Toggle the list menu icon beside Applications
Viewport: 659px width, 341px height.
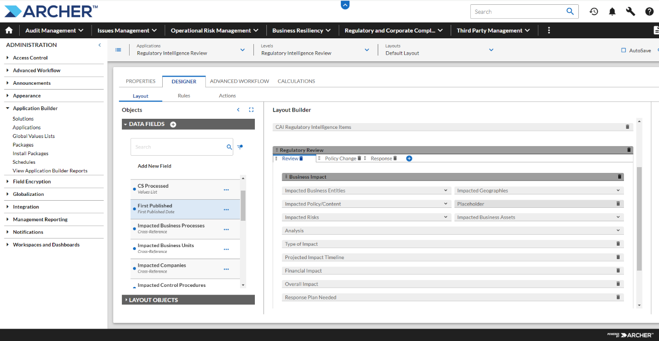tap(118, 50)
